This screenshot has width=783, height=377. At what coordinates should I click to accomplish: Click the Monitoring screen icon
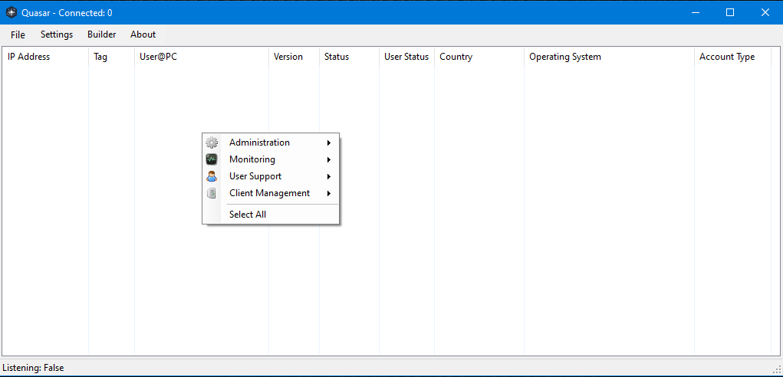tap(212, 159)
